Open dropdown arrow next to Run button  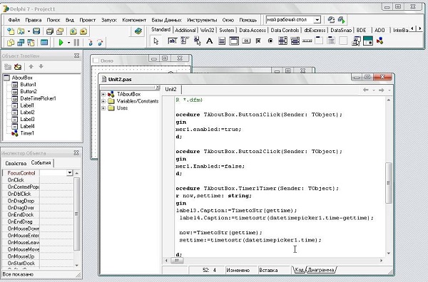coord(68,43)
